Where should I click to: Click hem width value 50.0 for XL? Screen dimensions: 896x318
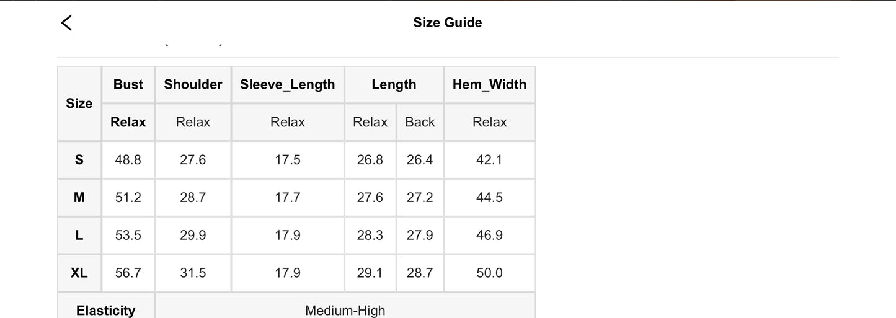[489, 273]
